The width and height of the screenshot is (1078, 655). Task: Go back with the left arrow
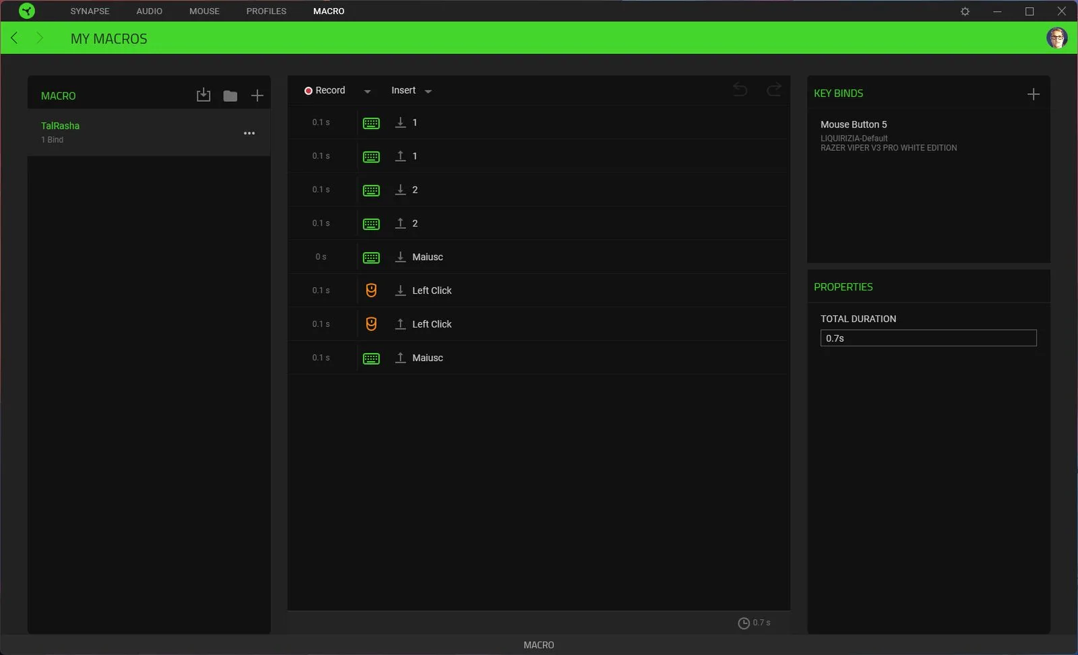14,38
